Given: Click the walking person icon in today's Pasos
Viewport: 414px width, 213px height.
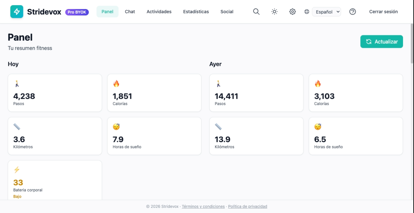Looking at the screenshot, I should pos(17,84).
